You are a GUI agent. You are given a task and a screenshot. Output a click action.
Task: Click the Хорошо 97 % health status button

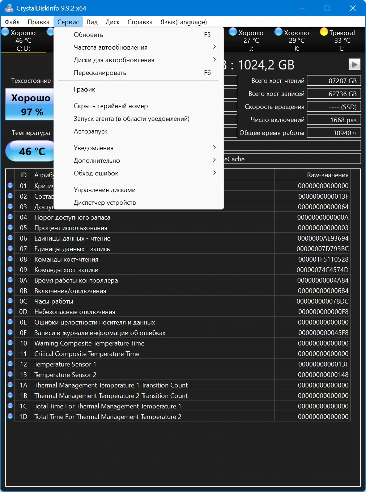tap(30, 105)
